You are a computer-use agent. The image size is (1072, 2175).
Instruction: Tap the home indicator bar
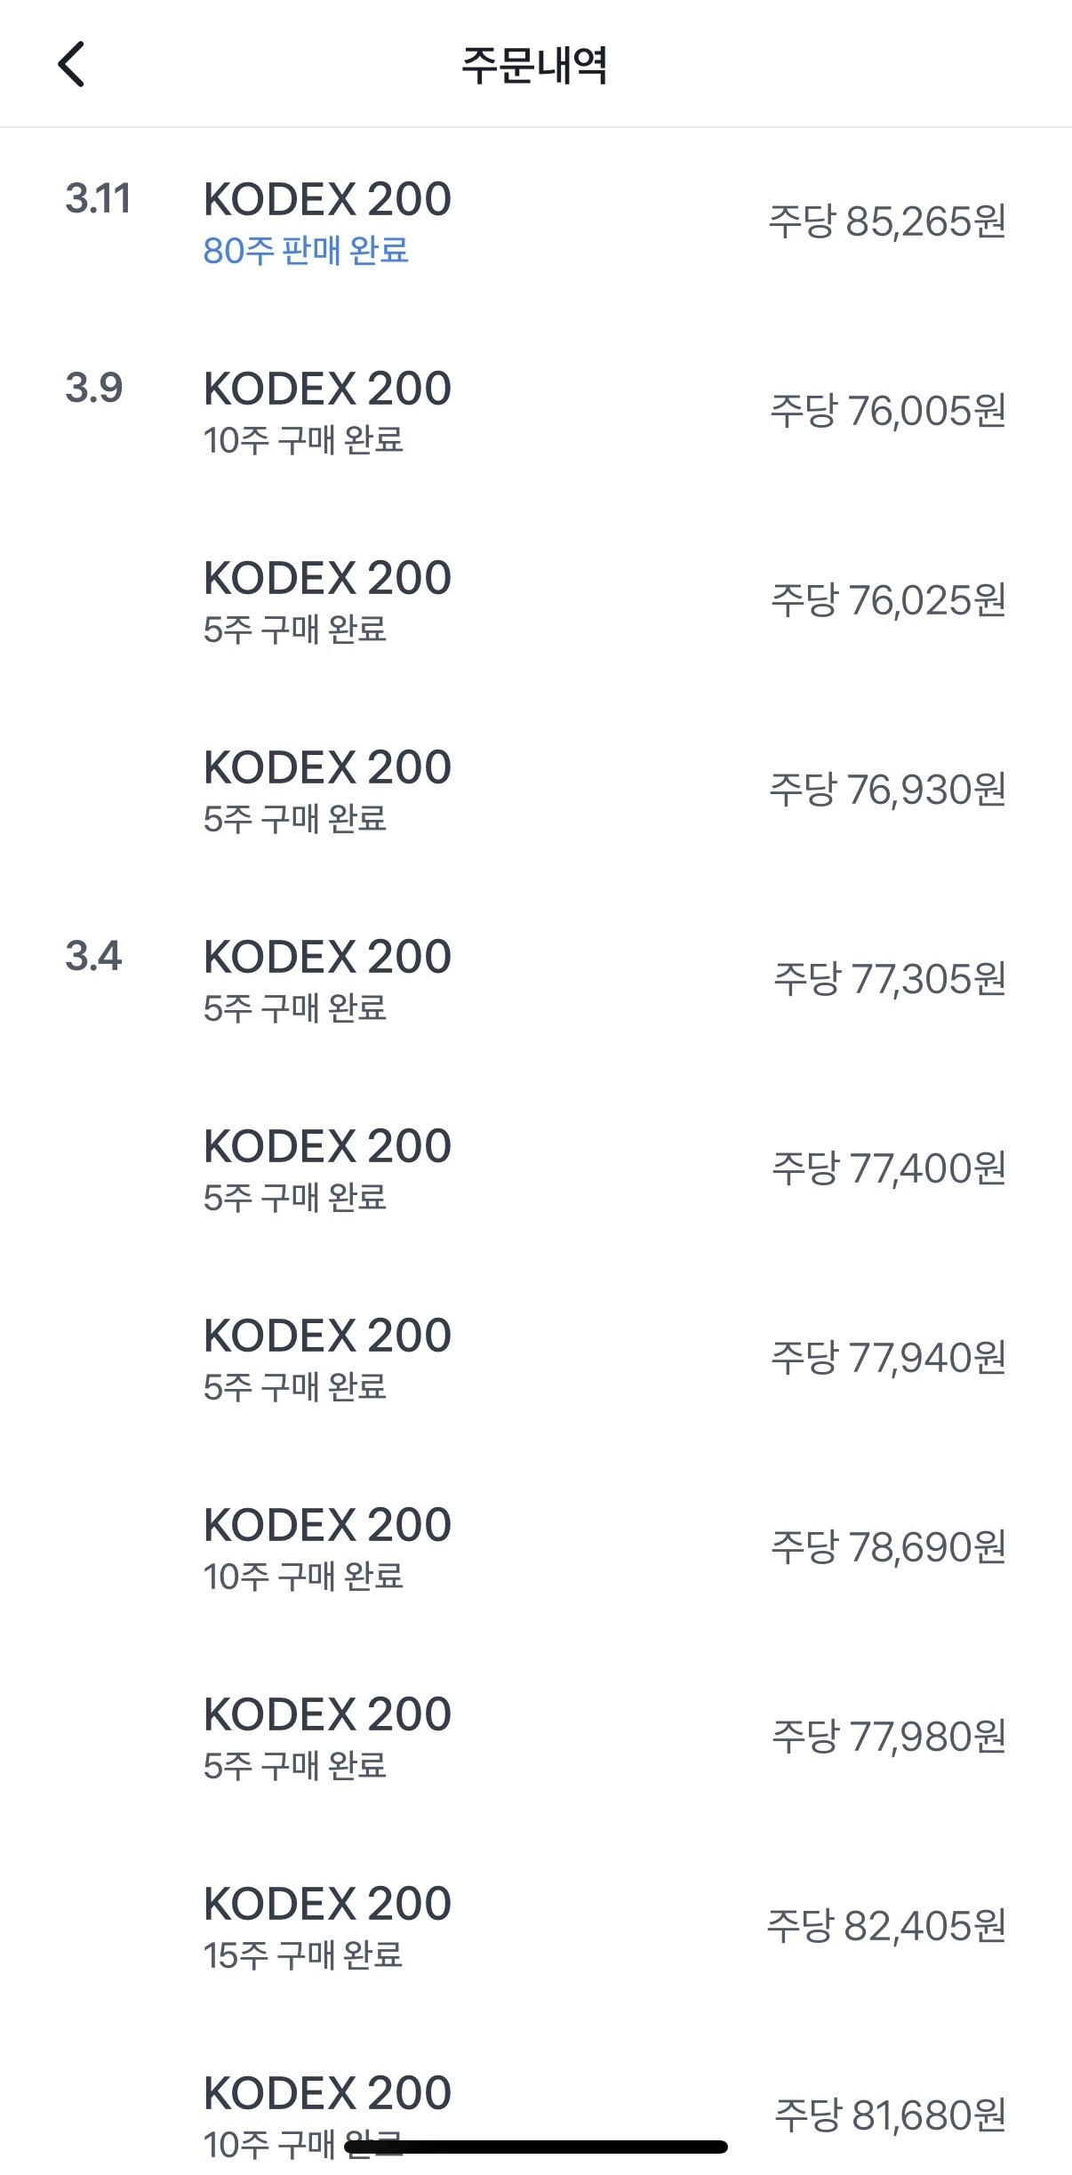coord(536,2147)
